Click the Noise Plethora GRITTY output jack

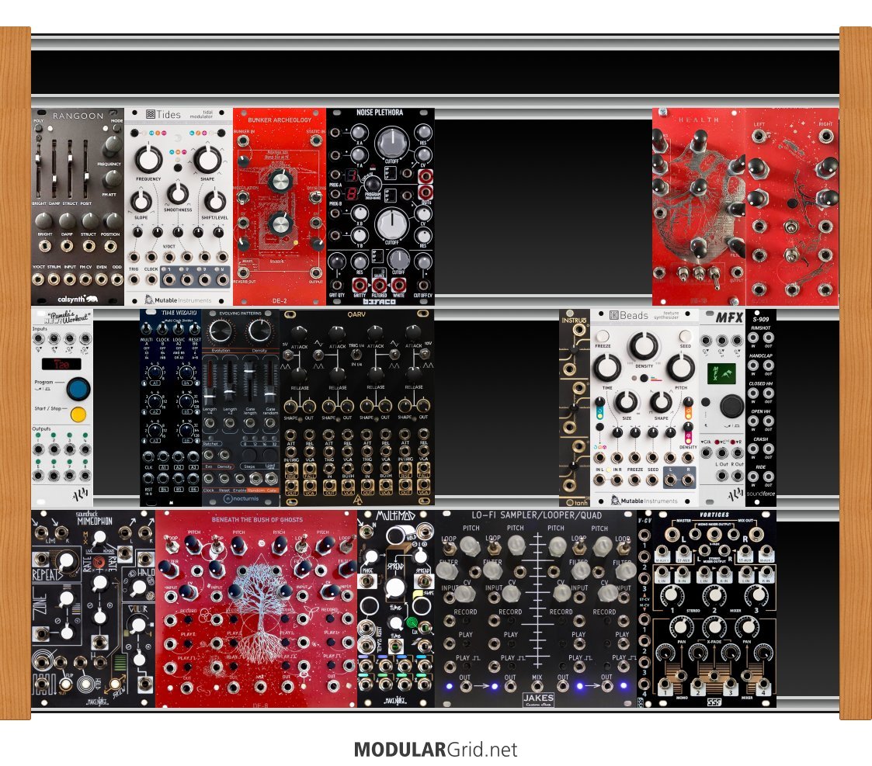pyautogui.click(x=360, y=285)
